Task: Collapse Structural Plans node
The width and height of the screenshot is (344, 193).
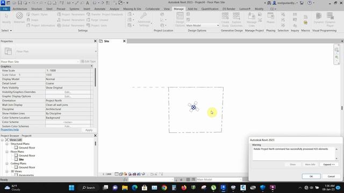Action: click(x=7, y=144)
